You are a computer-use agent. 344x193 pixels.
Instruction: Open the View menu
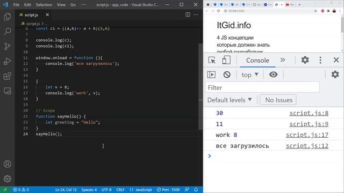(61, 5)
